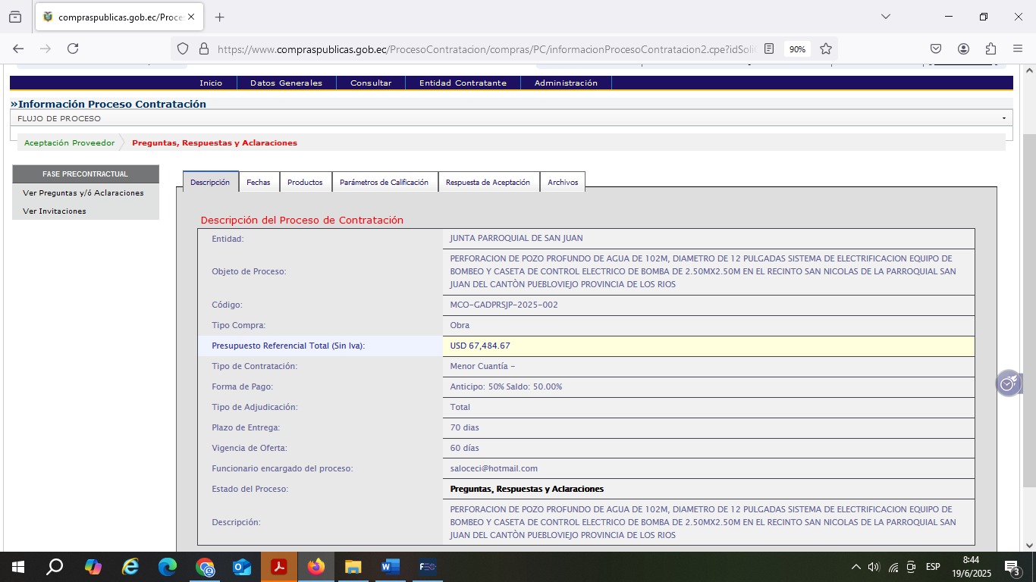
Task: Click the Firefox account profile icon
Action: 963,48
